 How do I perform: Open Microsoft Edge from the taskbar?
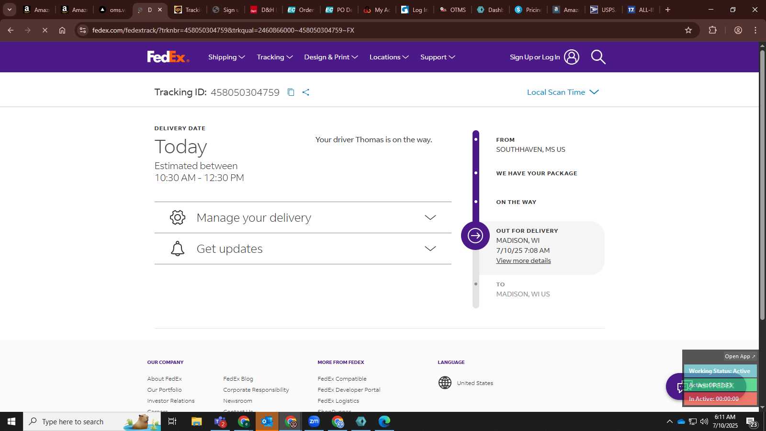point(384,421)
